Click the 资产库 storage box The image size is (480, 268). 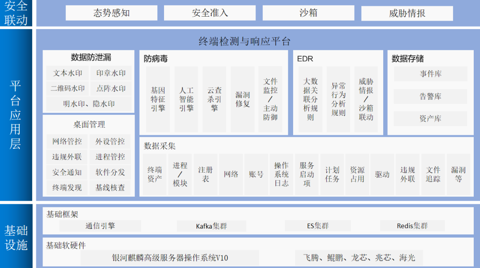pos(430,119)
